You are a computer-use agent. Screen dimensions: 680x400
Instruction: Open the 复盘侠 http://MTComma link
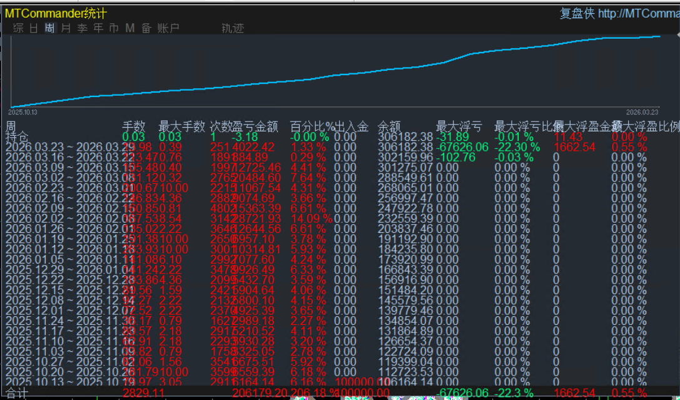pos(620,13)
